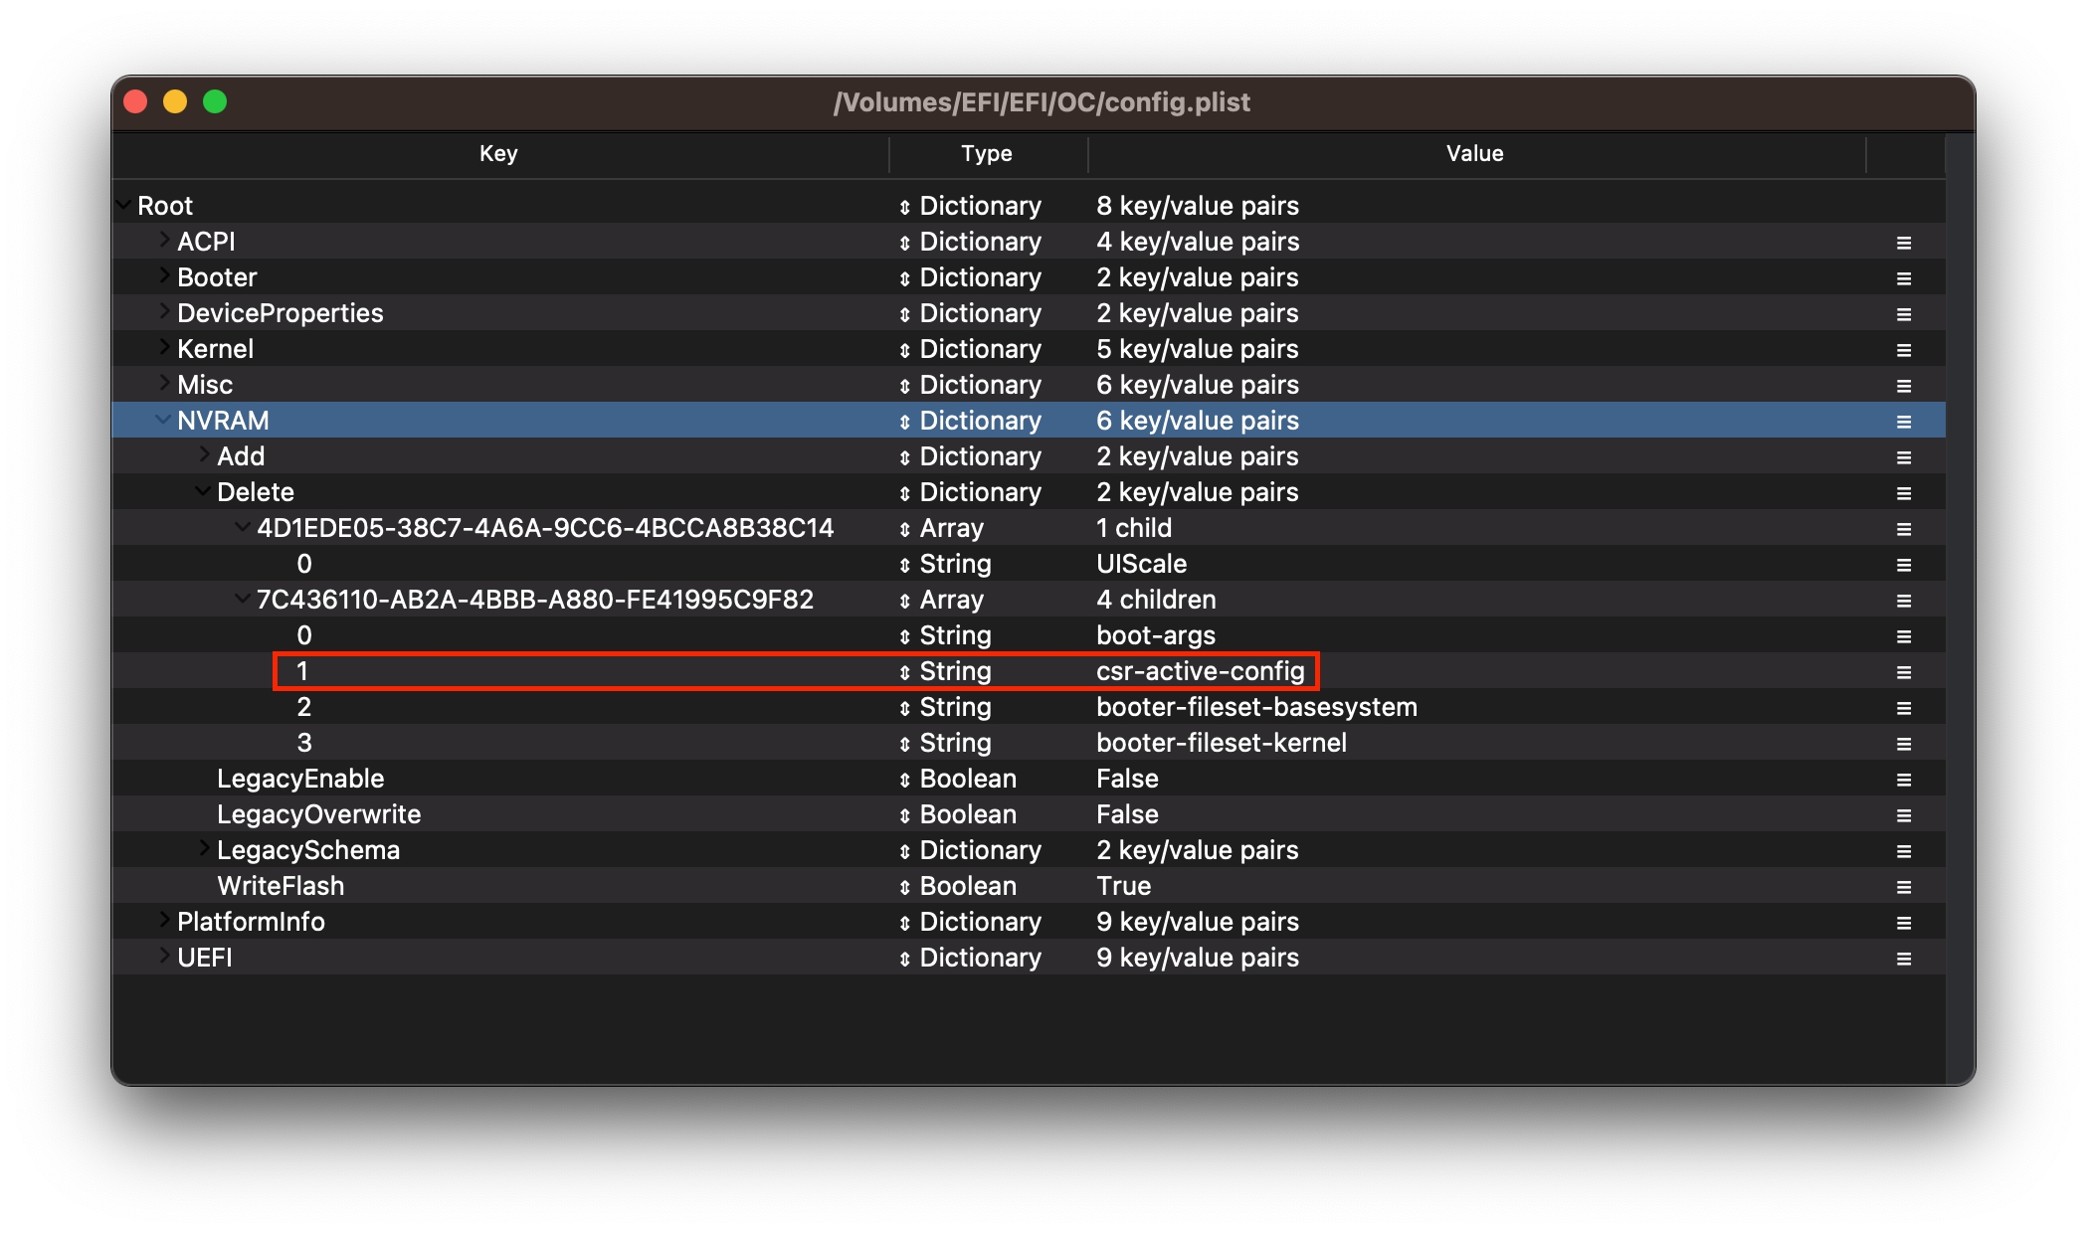Open the LegacyEnable Boolean type stepper

pos(904,781)
